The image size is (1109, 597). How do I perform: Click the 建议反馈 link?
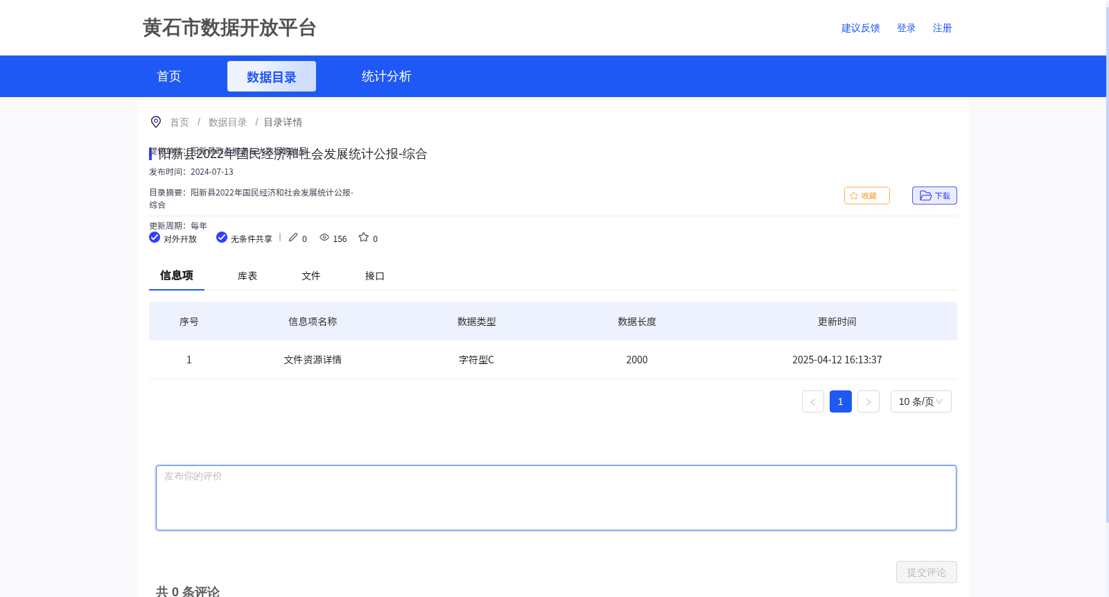coord(861,28)
